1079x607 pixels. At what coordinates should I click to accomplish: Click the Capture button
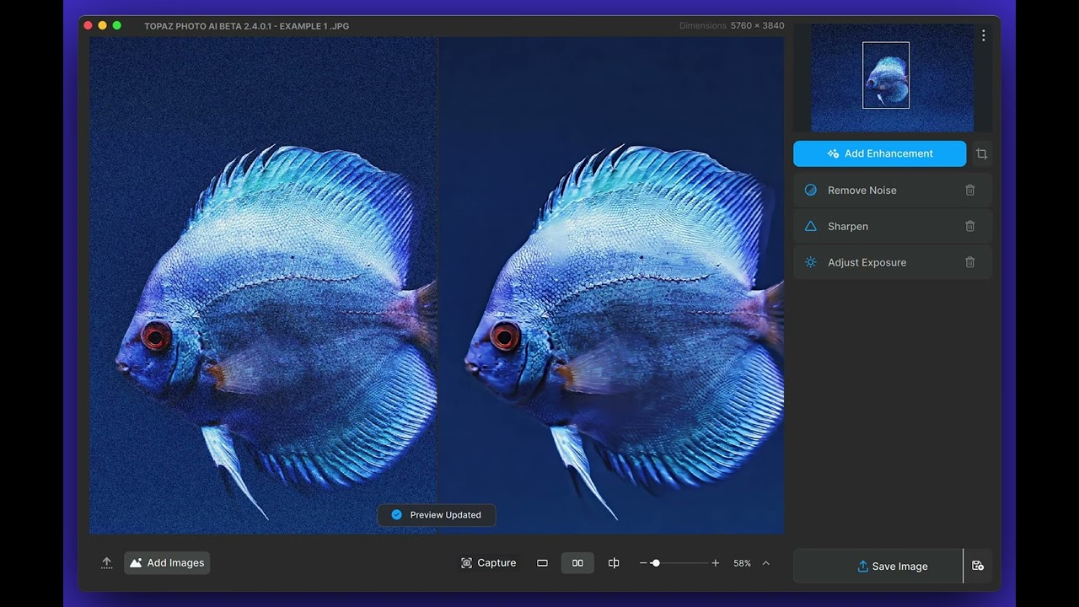point(489,563)
